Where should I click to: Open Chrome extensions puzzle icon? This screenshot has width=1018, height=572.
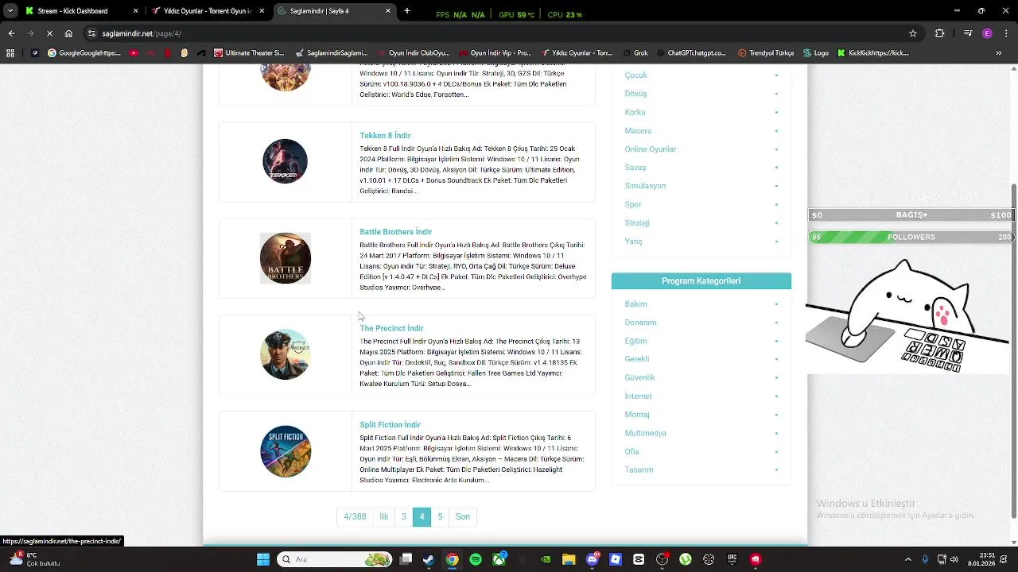coord(940,33)
